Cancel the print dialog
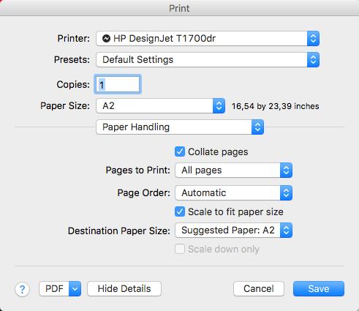Screen dimensions: 359x311 click(x=259, y=289)
